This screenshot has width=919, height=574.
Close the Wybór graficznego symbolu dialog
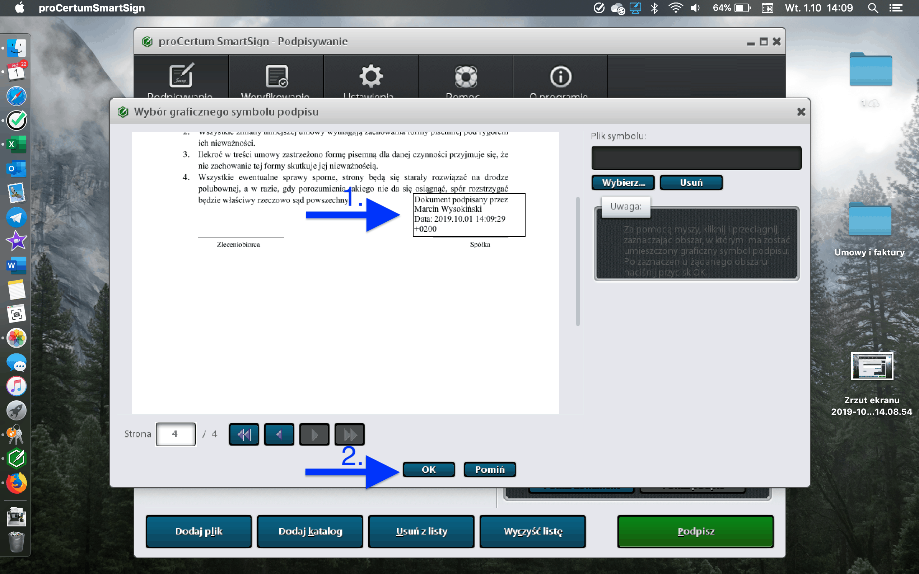[801, 112]
